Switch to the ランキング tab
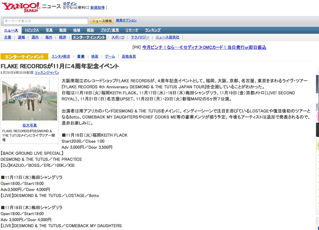Image resolution: width=319 pixels, height=230 pixels. [x=153, y=30]
